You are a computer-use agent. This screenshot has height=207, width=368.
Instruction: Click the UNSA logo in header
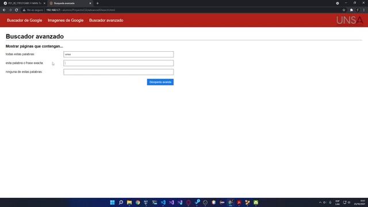[x=350, y=20]
